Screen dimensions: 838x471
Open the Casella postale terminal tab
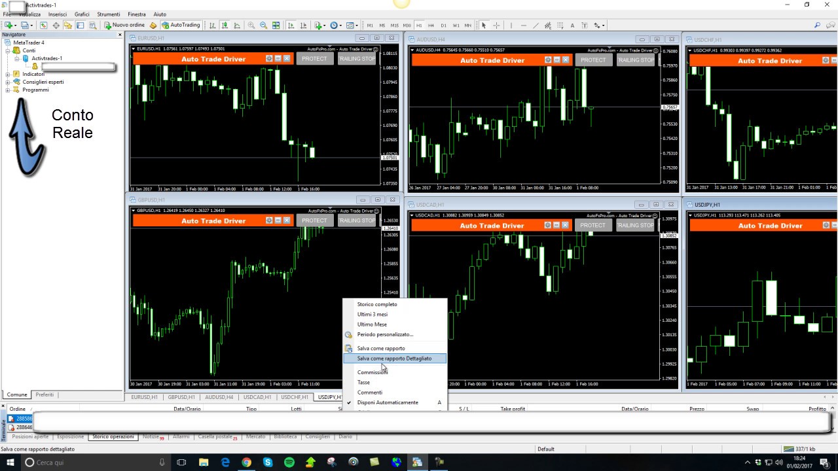pyautogui.click(x=217, y=436)
